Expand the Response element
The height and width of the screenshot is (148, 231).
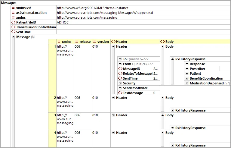[187, 64]
